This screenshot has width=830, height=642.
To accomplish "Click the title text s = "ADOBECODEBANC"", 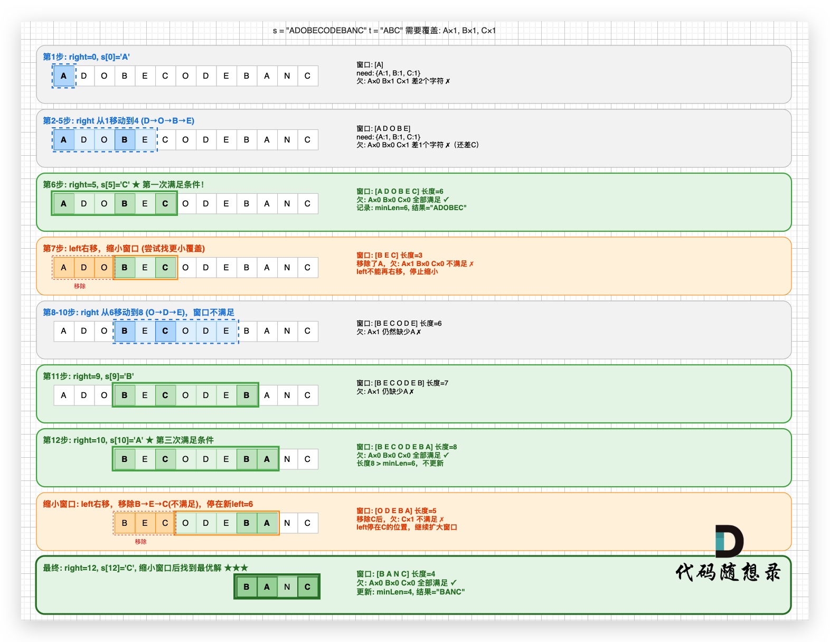I will [x=384, y=31].
